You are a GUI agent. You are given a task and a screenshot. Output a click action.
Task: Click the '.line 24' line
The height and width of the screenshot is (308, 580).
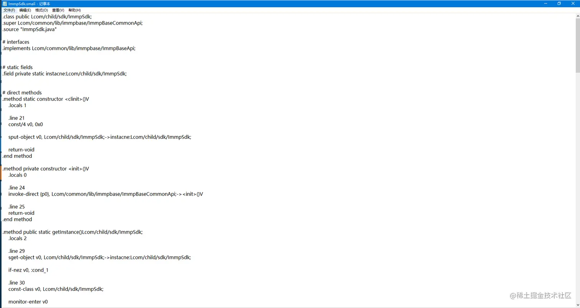16,188
